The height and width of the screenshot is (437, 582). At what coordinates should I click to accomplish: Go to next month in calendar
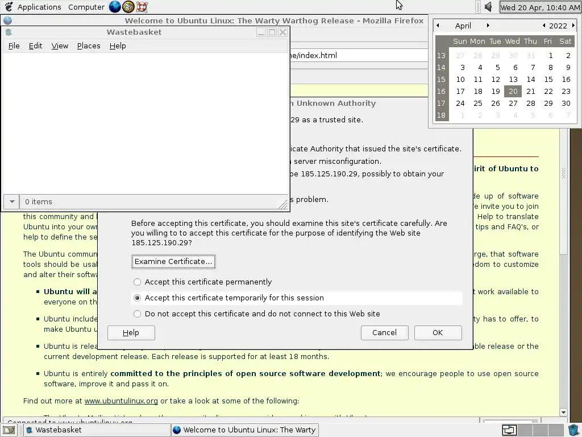(x=488, y=26)
